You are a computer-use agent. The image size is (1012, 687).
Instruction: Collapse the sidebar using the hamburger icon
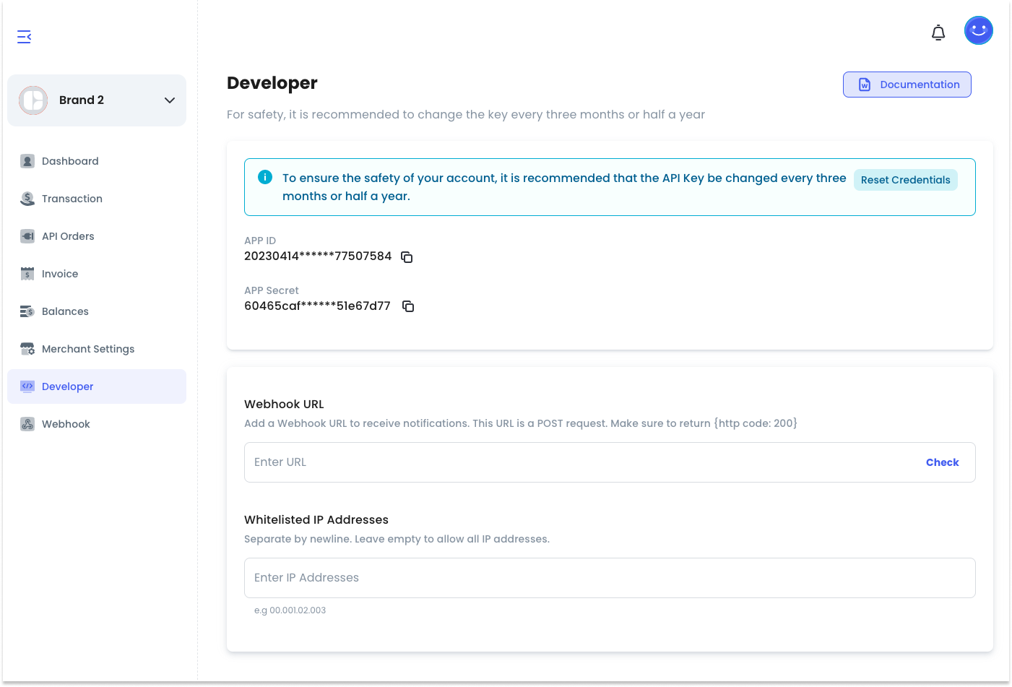pos(24,37)
